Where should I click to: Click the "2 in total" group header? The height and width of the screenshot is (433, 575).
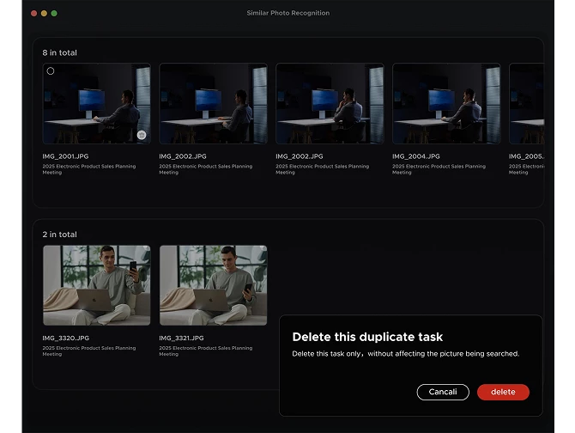pyautogui.click(x=60, y=235)
